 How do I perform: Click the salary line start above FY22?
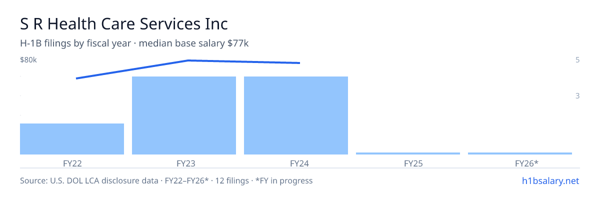pyautogui.click(x=76, y=78)
